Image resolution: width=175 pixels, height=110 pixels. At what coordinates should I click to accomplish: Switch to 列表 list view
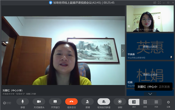[x=156, y=102]
